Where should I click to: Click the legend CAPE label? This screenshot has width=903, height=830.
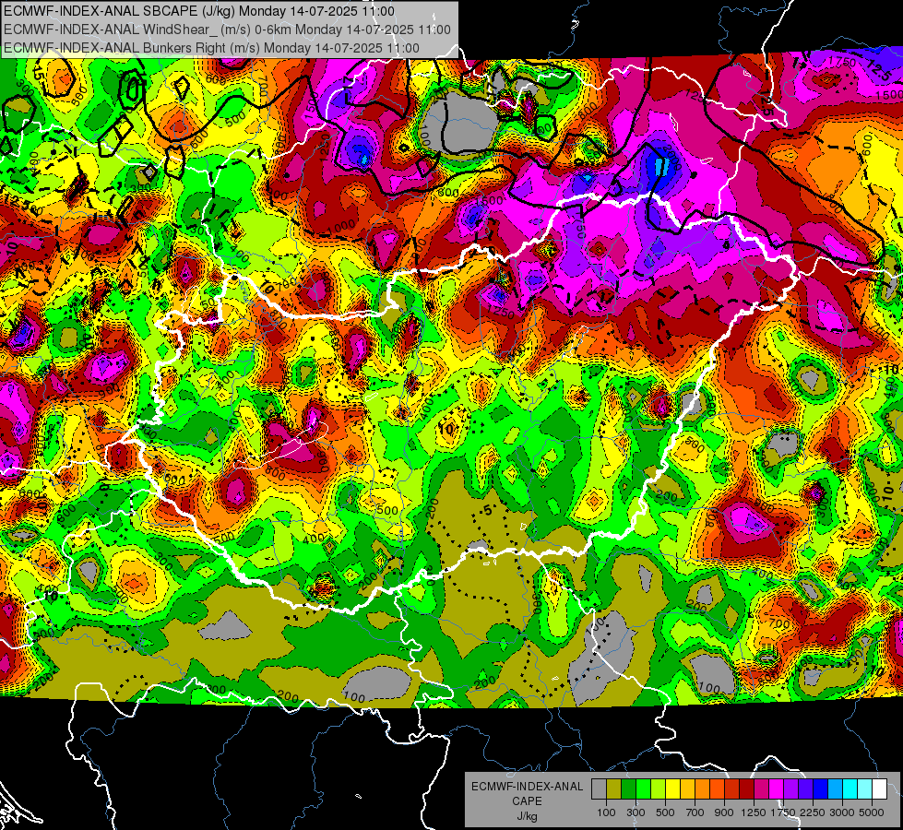(x=527, y=800)
